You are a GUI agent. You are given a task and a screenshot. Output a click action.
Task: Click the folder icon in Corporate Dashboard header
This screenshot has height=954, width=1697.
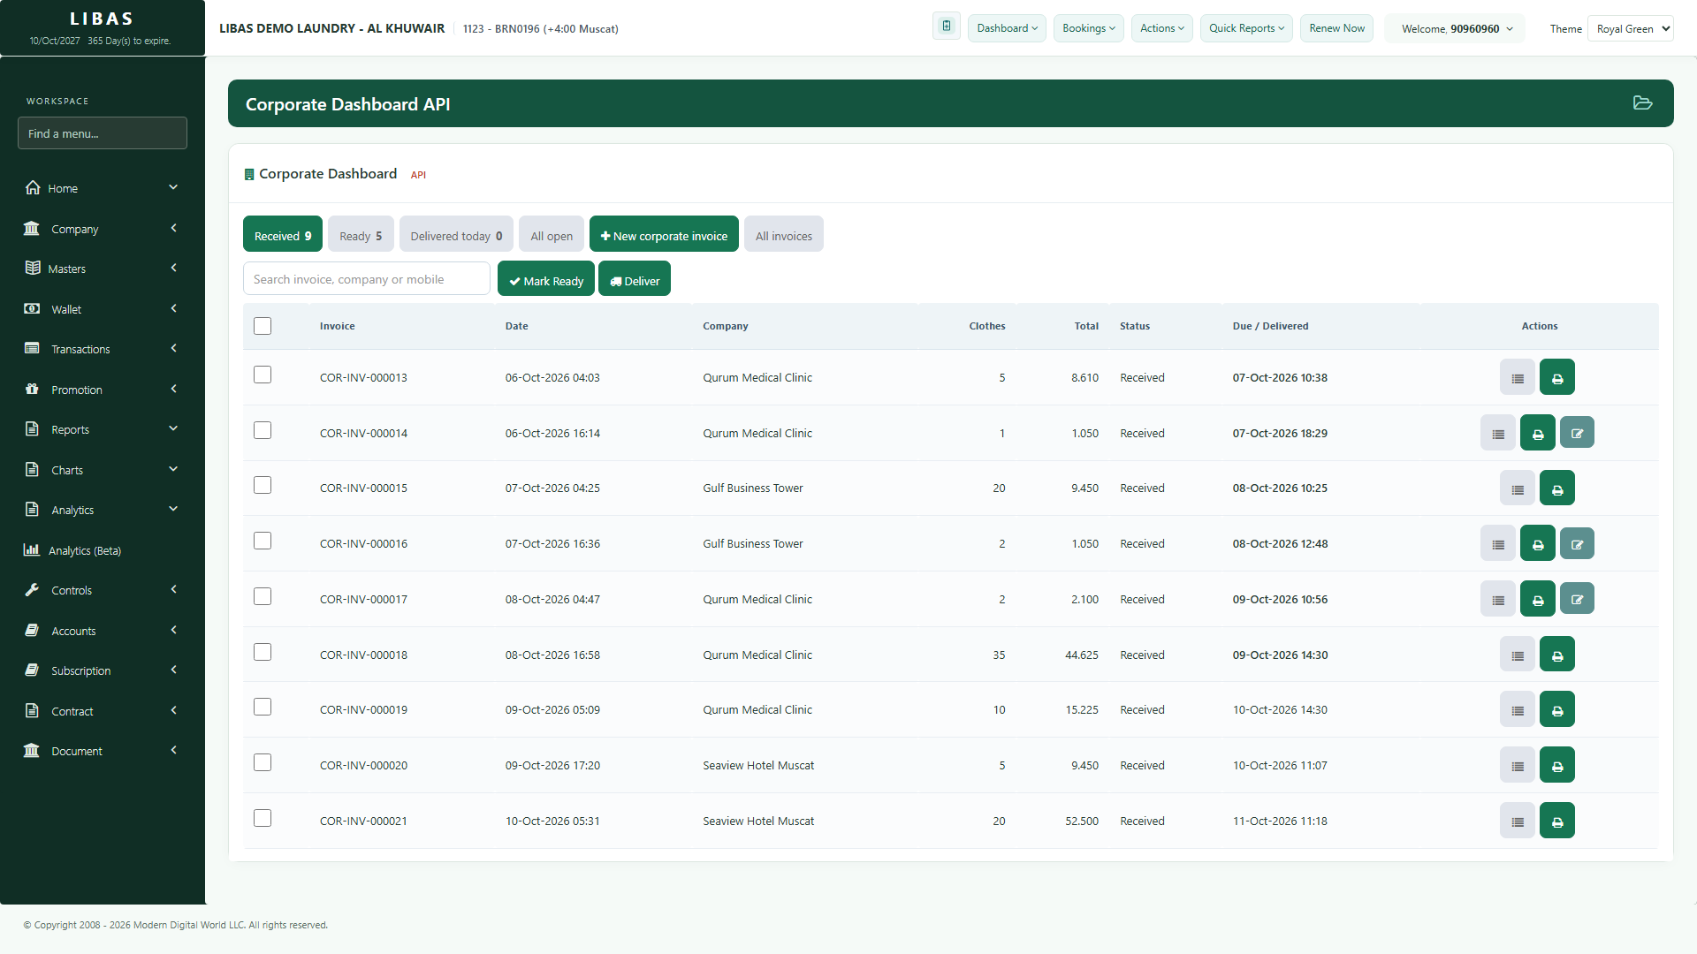click(1642, 103)
